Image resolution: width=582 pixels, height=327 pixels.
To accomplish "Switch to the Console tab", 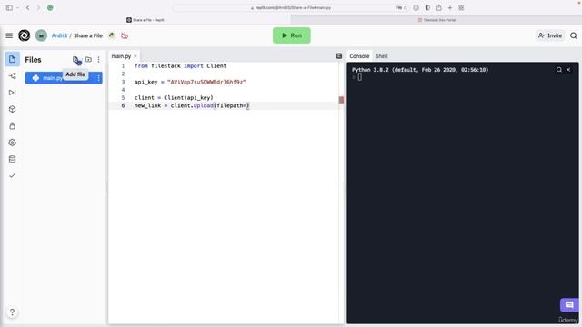I will click(359, 56).
